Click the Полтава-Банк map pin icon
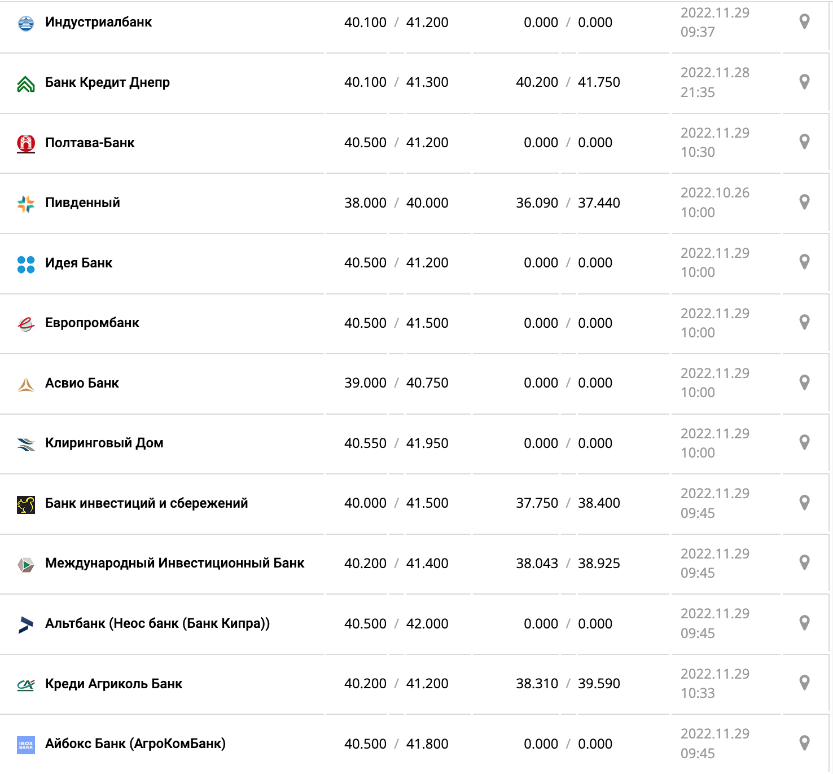The height and width of the screenshot is (774, 833). pos(805,142)
